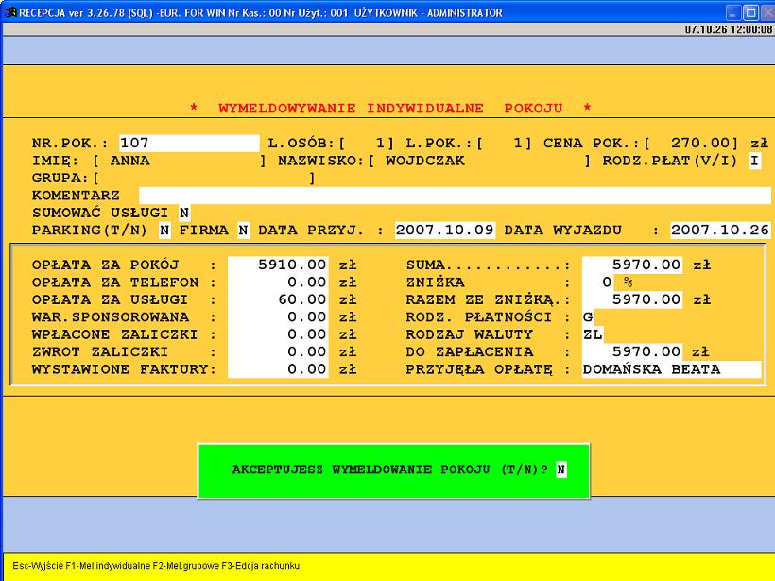Click the checkout confirmation T/N answer field
The image size is (775, 581).
coord(560,470)
